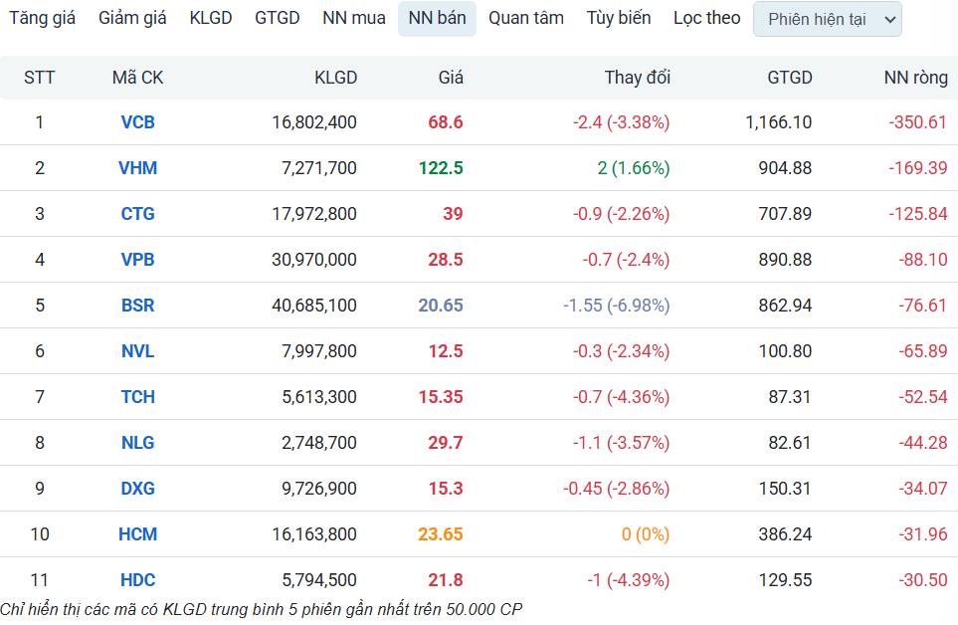The width and height of the screenshot is (958, 625).
Task: Go to VPB stock details
Action: point(137,260)
